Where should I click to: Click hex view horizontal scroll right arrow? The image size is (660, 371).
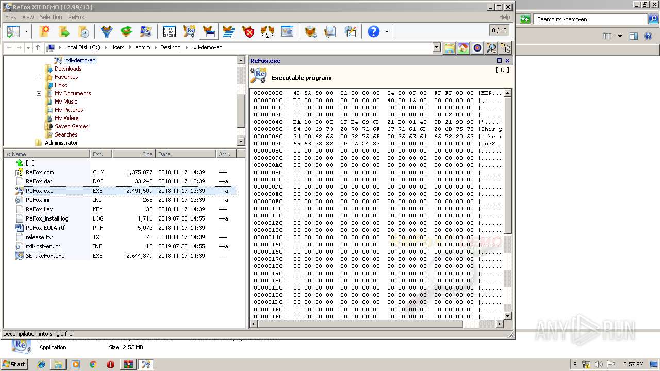499,324
